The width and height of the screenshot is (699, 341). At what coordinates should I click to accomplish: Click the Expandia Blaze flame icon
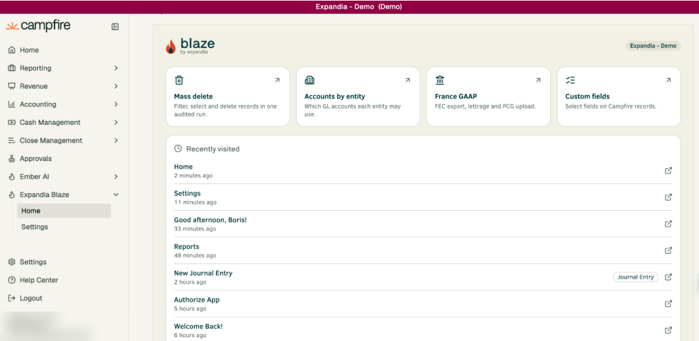tap(12, 194)
